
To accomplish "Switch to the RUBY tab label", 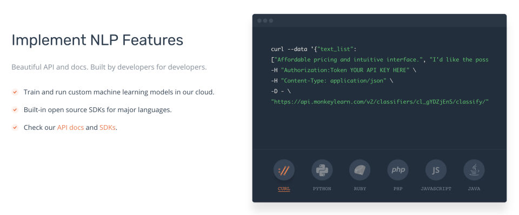I will click(x=360, y=189).
